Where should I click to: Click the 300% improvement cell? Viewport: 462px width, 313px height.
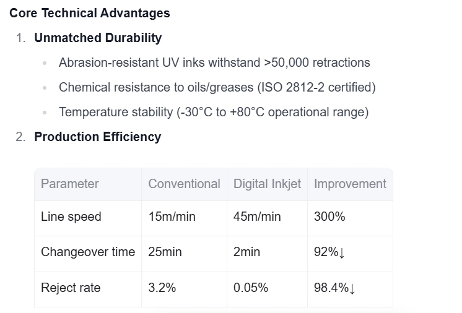coord(329,217)
